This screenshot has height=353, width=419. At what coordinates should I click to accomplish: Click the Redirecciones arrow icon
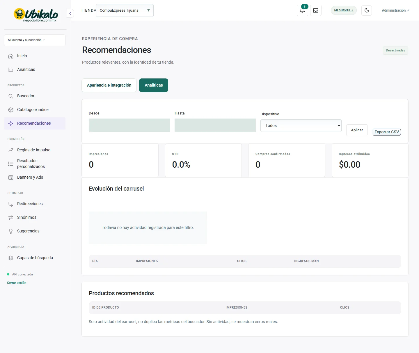[x=11, y=204]
